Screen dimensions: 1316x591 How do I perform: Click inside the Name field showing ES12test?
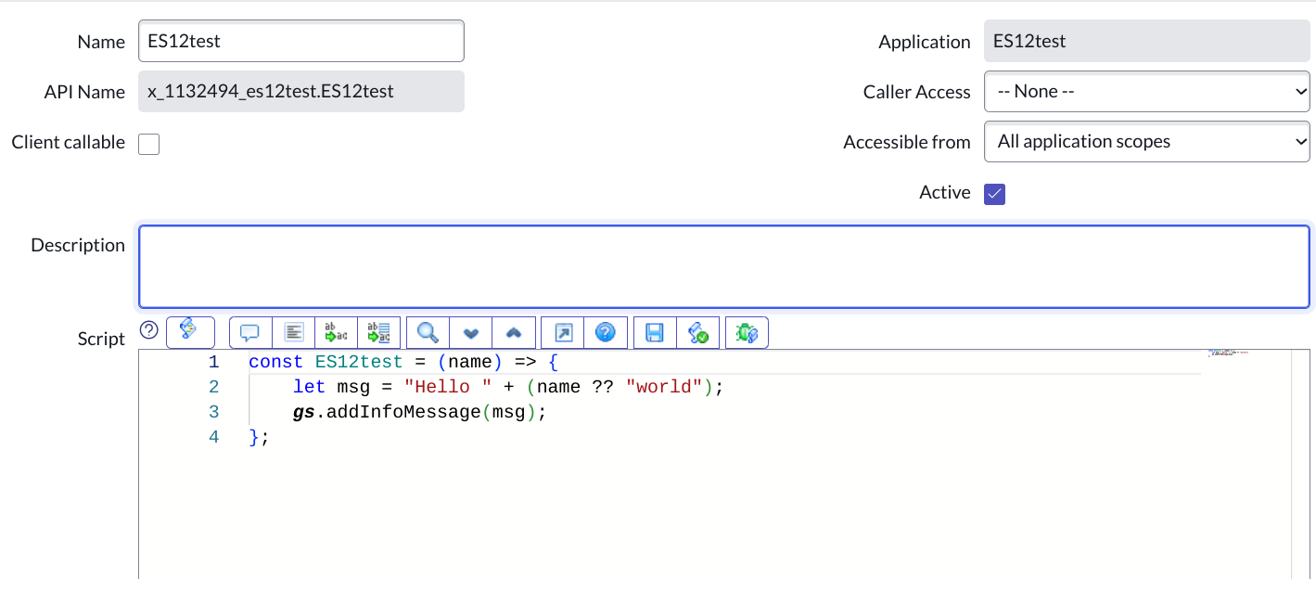(300, 41)
